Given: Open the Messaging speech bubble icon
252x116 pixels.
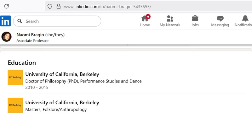Looking at the screenshot, I should pos(220,19).
